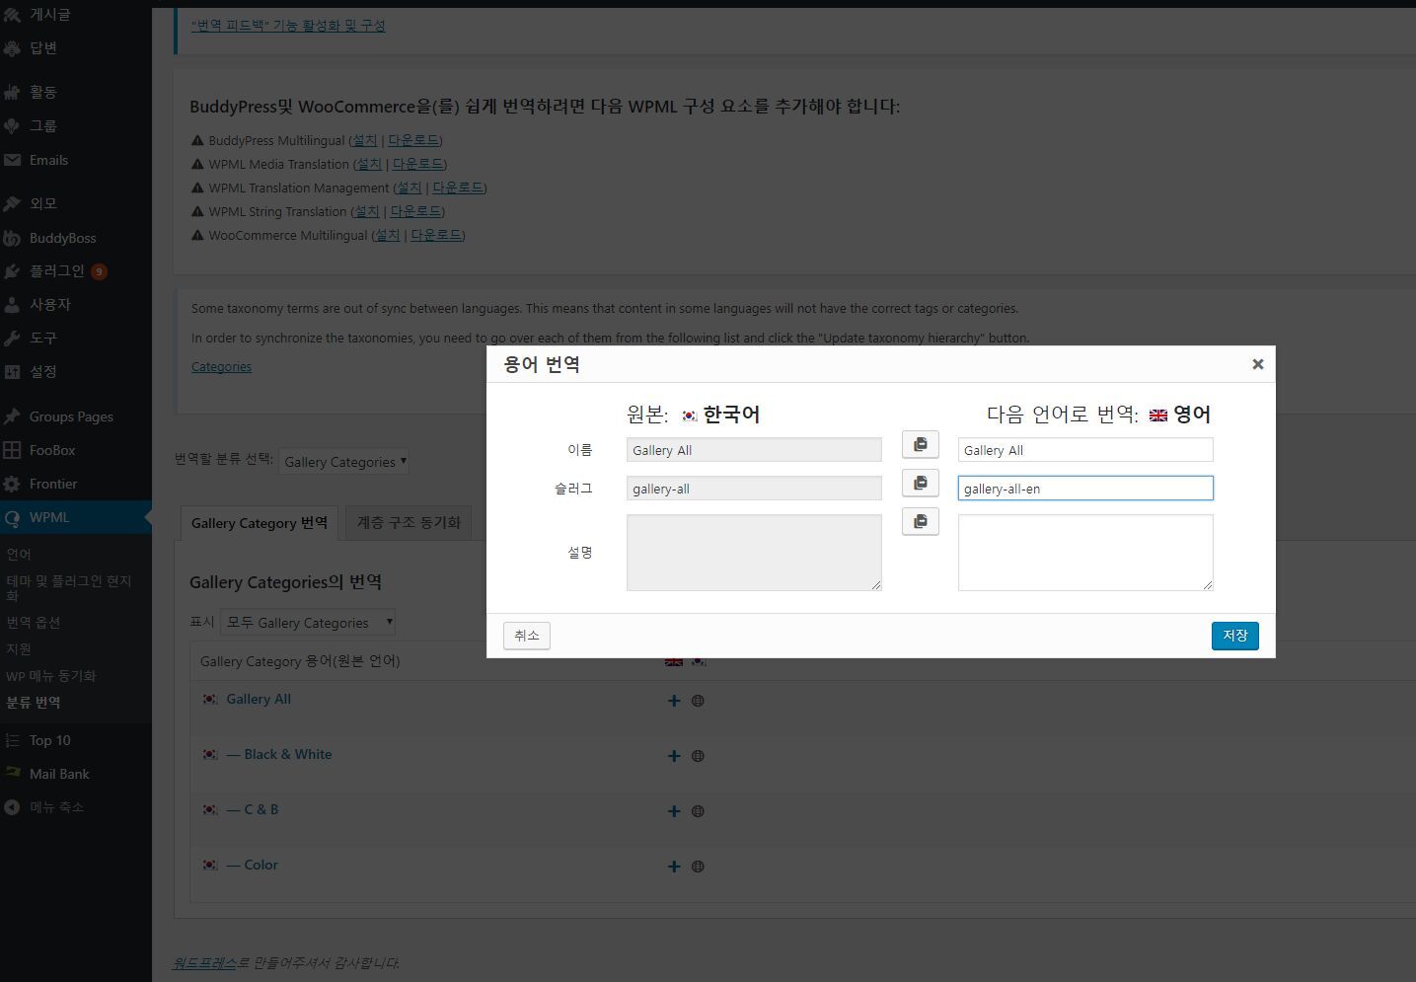Viewport: 1416px width, 982px height.
Task: Click 저장 button to save translation
Action: [1234, 636]
